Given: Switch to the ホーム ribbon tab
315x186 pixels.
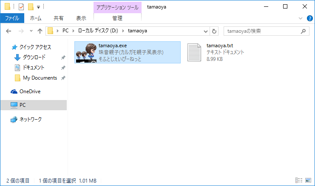Looking at the screenshot, I should tap(36, 18).
